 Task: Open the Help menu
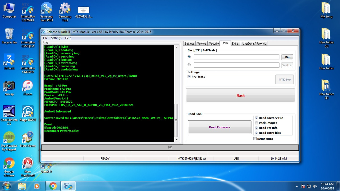coord(68,38)
